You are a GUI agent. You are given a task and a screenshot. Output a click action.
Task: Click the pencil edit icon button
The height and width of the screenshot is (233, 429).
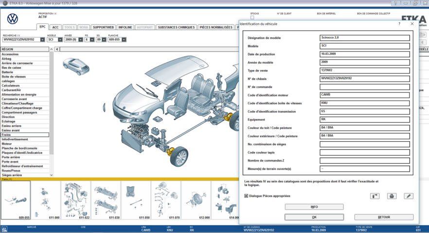(x=409, y=196)
